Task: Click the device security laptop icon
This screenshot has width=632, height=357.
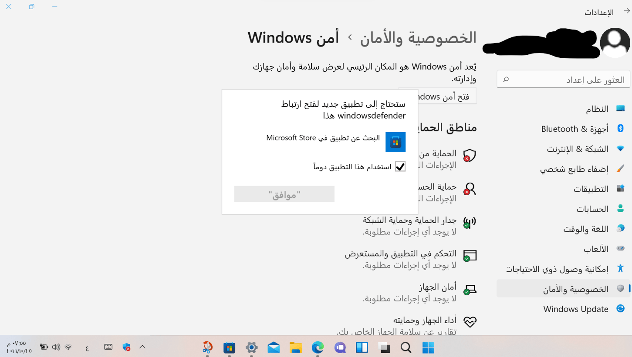Action: click(470, 290)
